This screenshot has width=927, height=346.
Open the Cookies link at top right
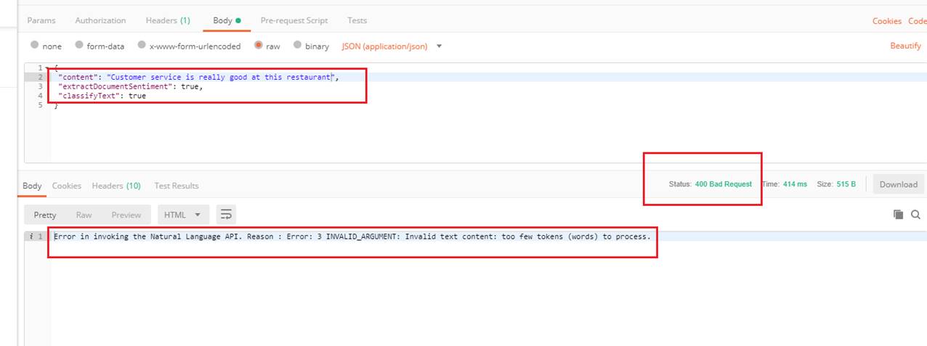tap(887, 21)
